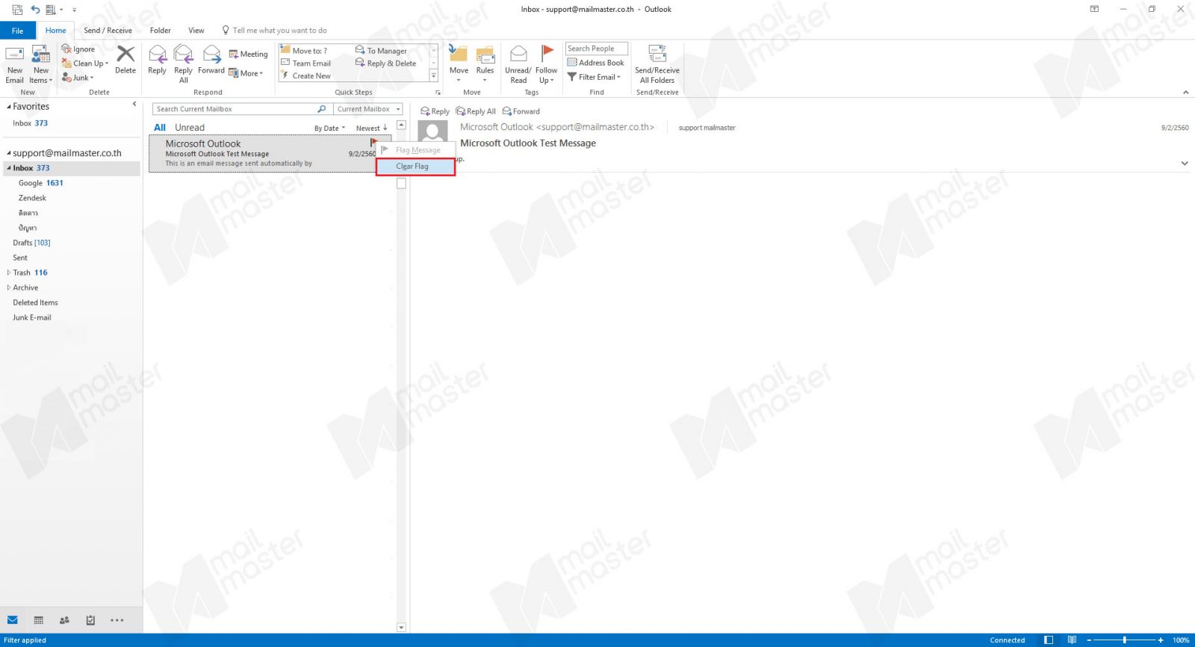
Task: Select Reply & Delete quick step
Action: 385,64
